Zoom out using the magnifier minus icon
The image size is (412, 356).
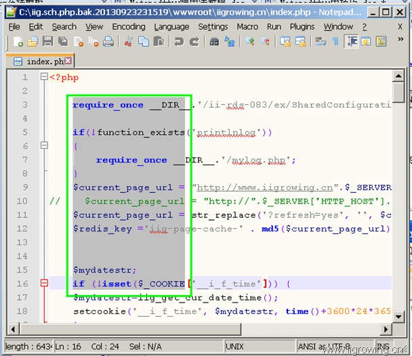(265, 42)
